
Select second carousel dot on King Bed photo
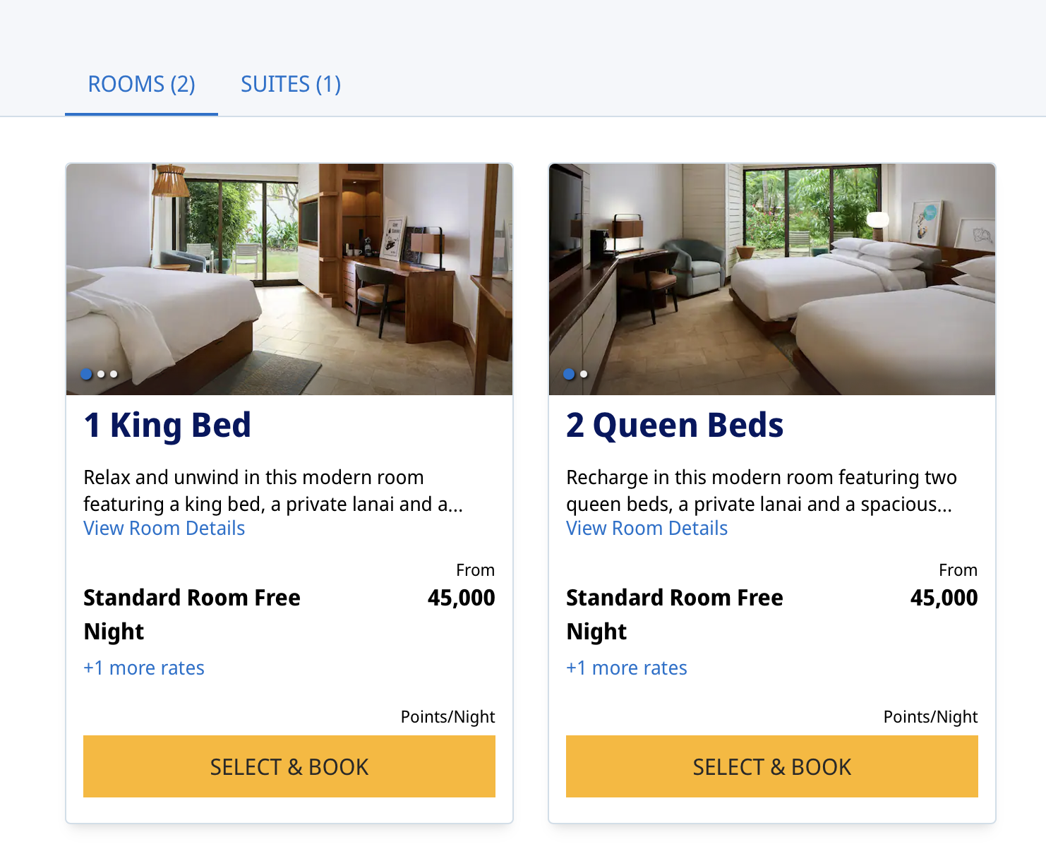point(101,374)
